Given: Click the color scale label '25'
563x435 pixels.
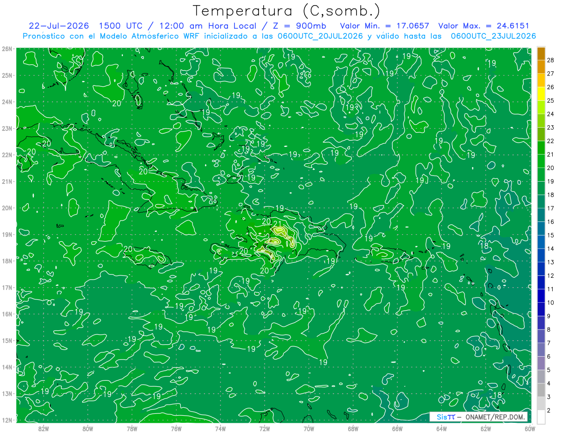Looking at the screenshot, I should click(551, 100).
